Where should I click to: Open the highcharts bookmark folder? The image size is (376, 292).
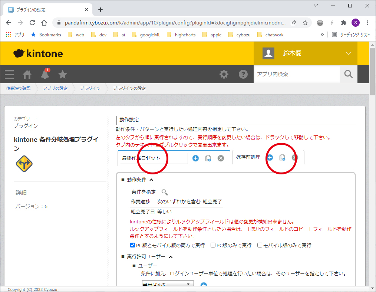tap(181, 35)
